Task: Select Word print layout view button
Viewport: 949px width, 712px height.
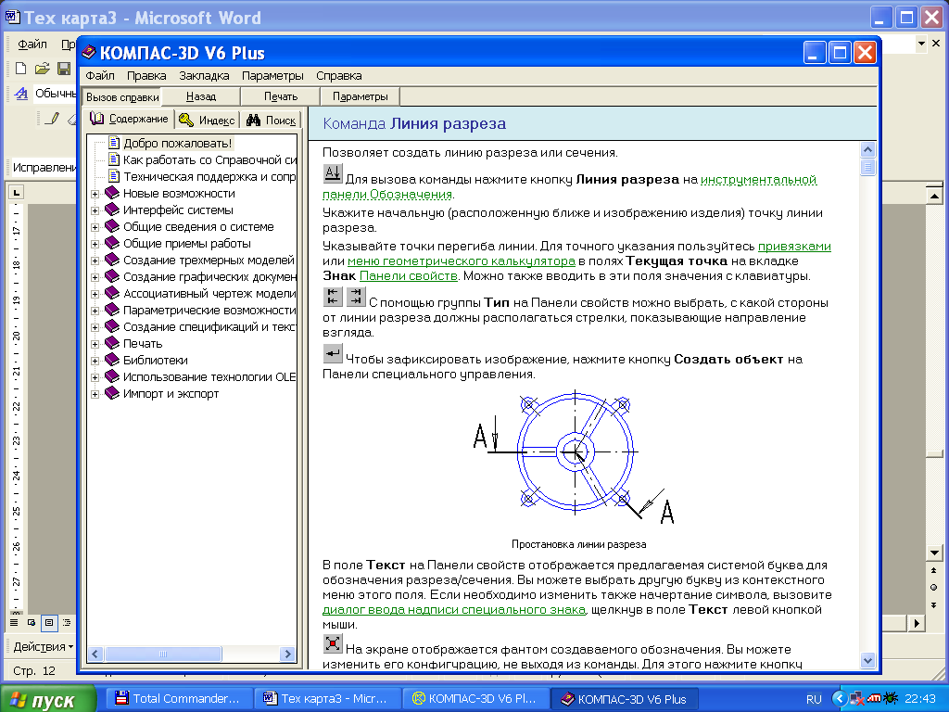Action: coord(49,622)
